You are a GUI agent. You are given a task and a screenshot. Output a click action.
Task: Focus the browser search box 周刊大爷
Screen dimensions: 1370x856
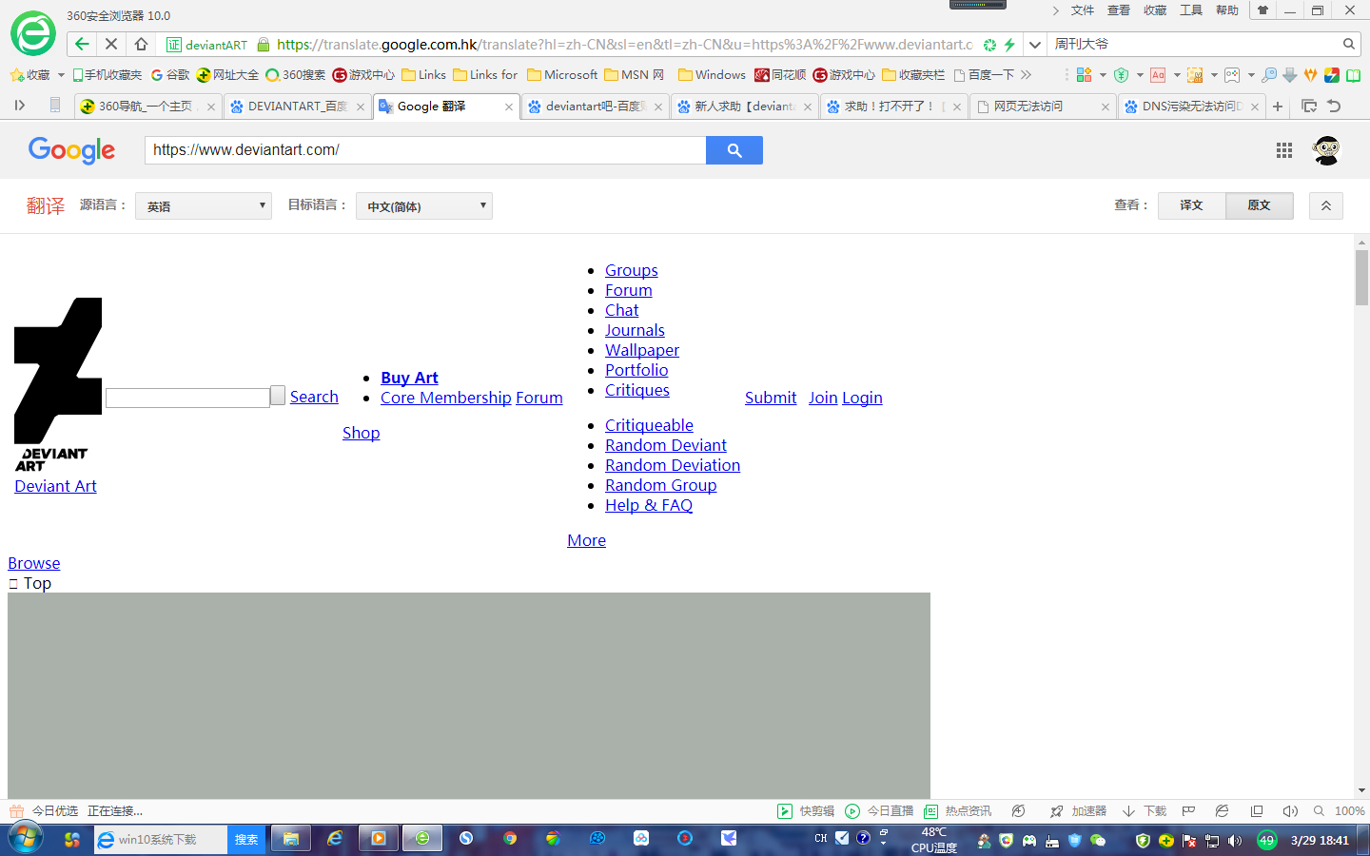[x=1195, y=44]
